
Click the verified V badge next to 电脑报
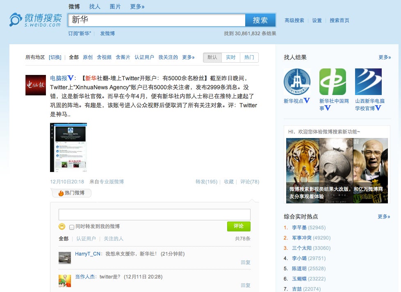pyautogui.click(x=71, y=78)
